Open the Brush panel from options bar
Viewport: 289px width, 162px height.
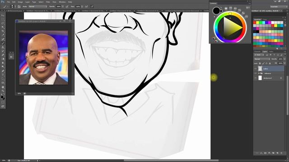tap(19, 7)
